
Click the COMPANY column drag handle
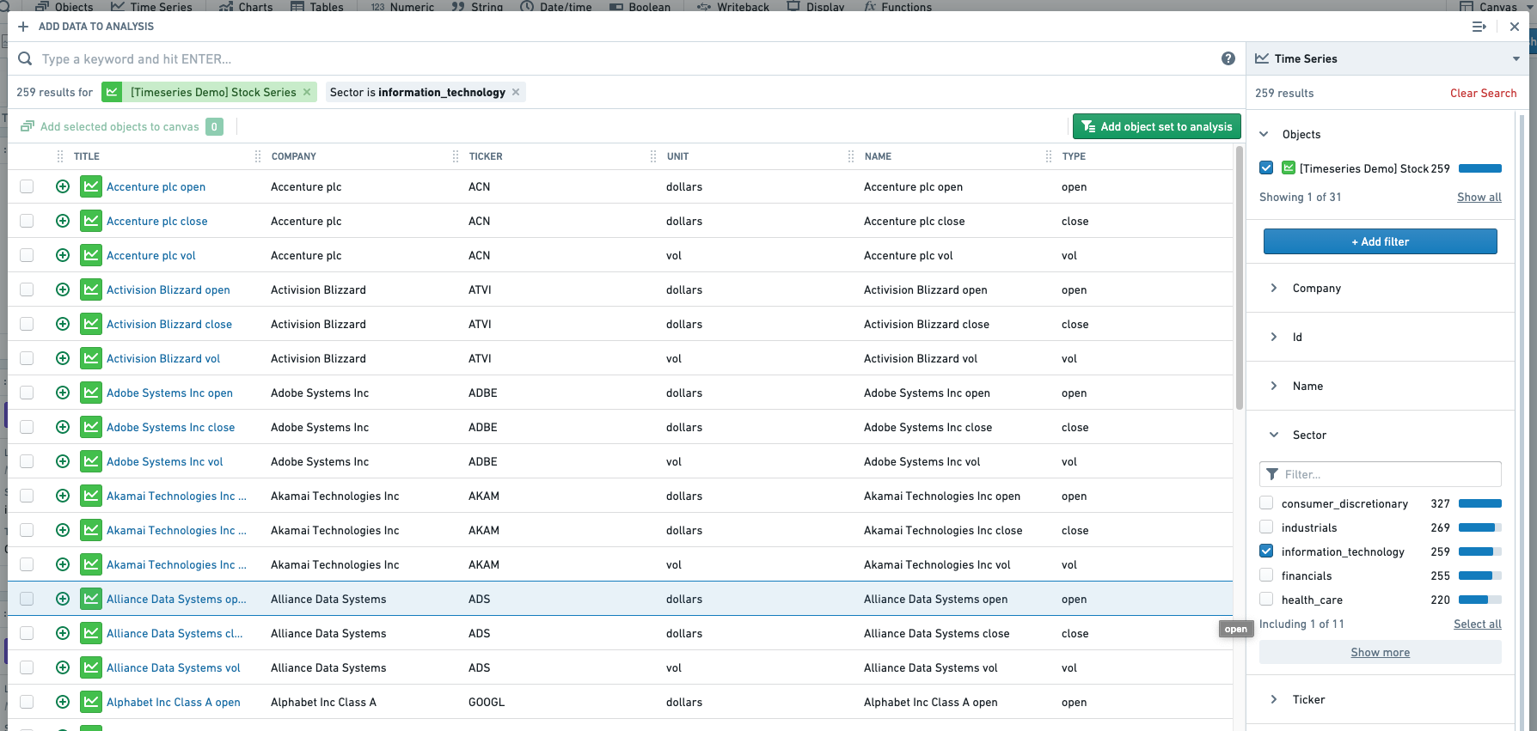tap(258, 156)
